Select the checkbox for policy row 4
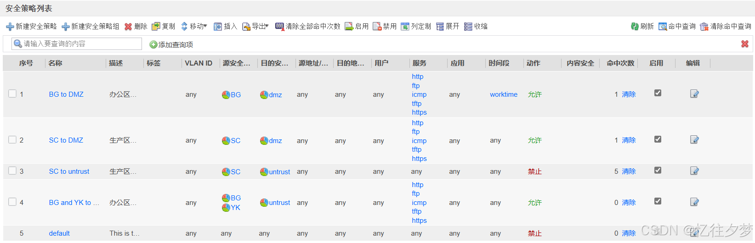Image resolution: width=755 pixels, height=243 pixels. coord(12,202)
